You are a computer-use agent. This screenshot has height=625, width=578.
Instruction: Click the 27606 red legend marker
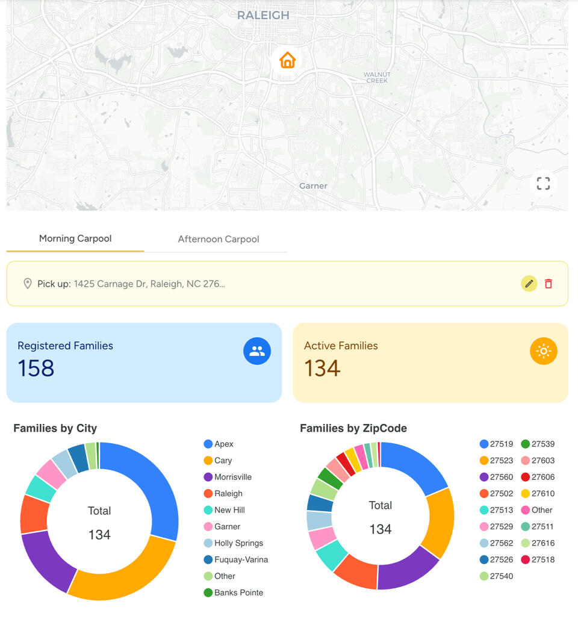525,477
